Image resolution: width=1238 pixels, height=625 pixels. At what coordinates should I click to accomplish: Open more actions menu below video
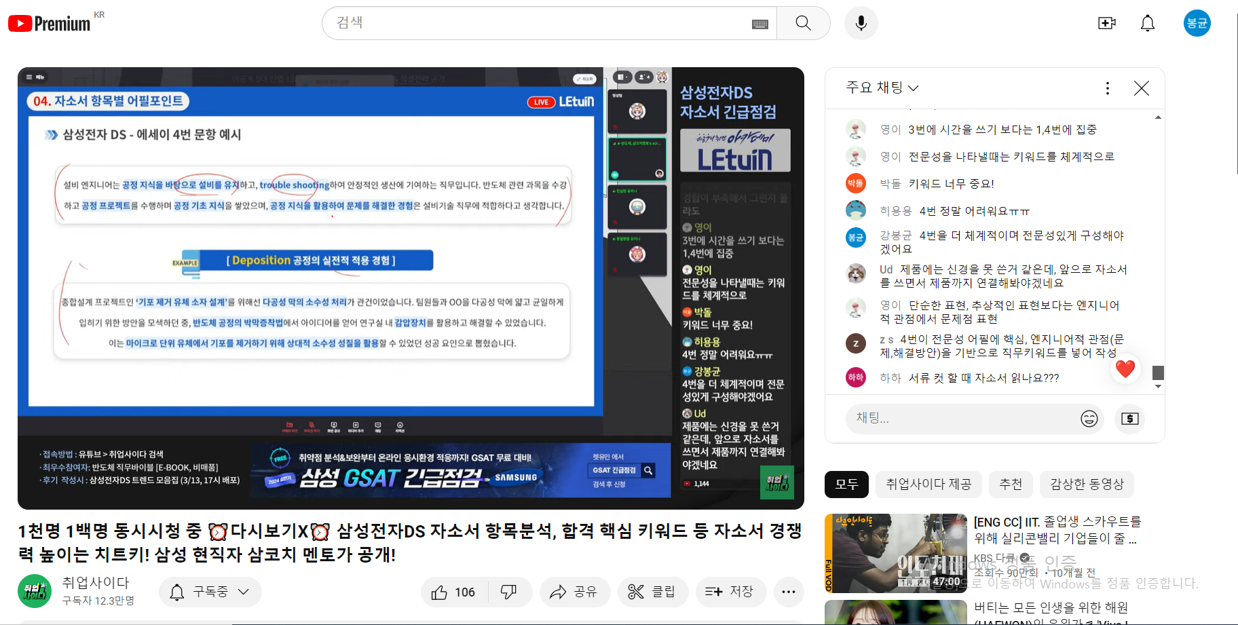point(787,592)
